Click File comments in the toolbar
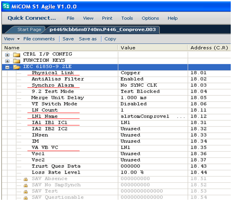 (39, 39)
